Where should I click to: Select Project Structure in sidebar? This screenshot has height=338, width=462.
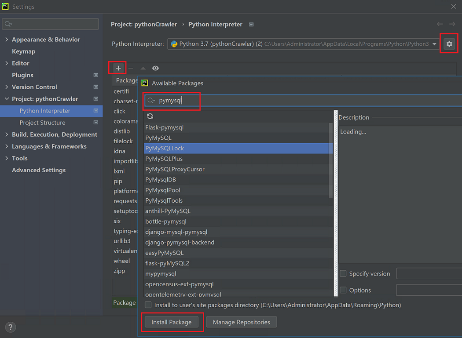[42, 123]
